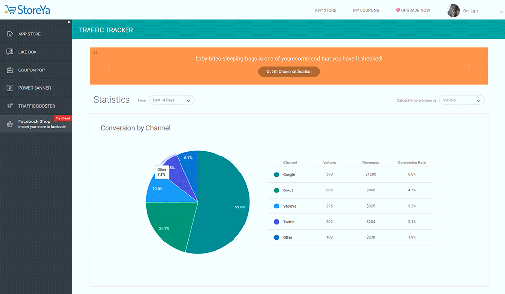The image size is (505, 294).
Task: Click Direct revenue value $862
Action: click(371, 190)
